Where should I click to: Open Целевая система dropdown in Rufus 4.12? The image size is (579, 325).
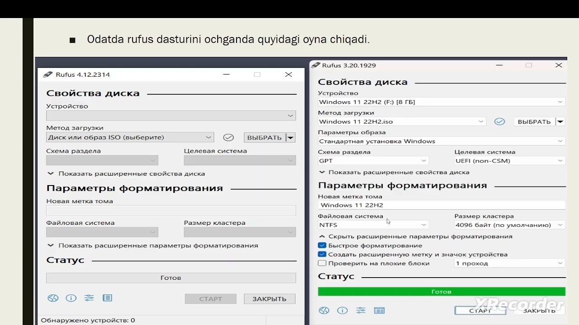click(240, 160)
